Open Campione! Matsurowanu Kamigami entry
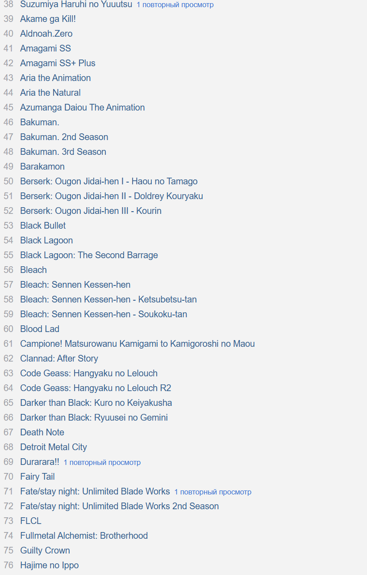 (138, 344)
